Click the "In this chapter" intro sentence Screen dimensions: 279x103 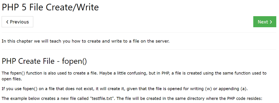[x=85, y=41]
